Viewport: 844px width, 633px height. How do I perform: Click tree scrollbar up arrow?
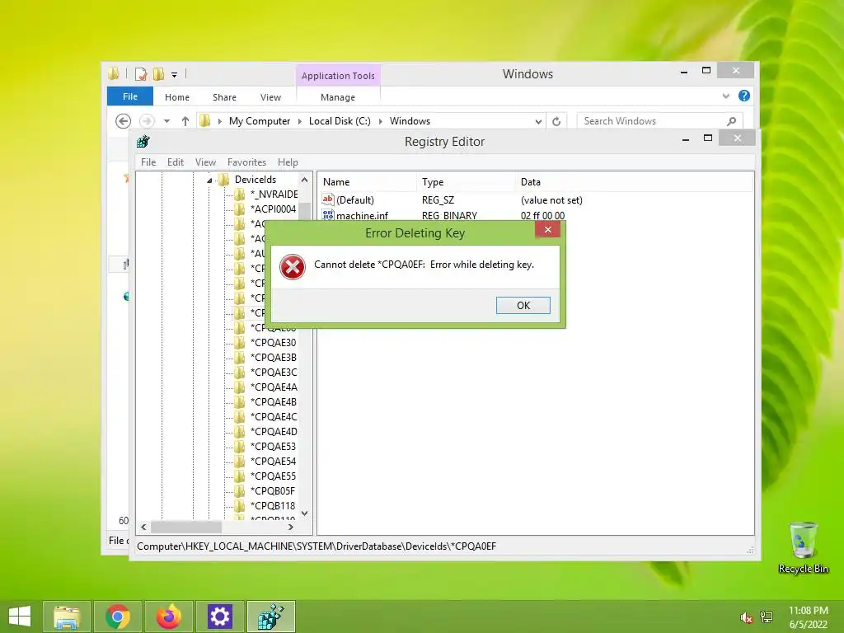[x=305, y=180]
